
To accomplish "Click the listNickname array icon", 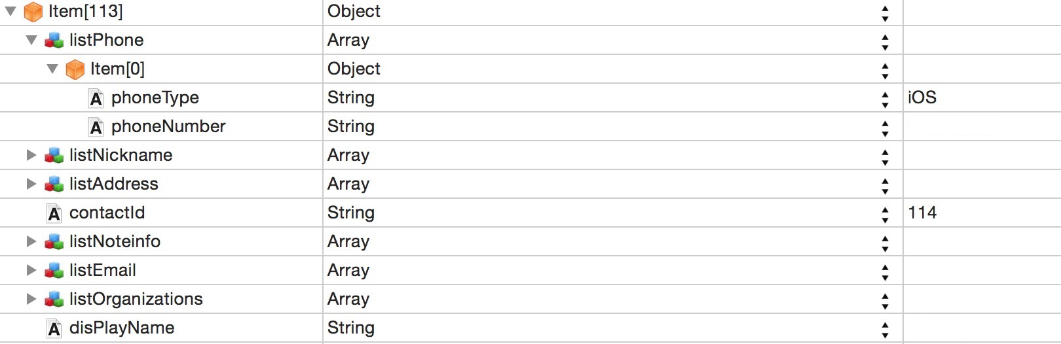I will click(x=54, y=156).
